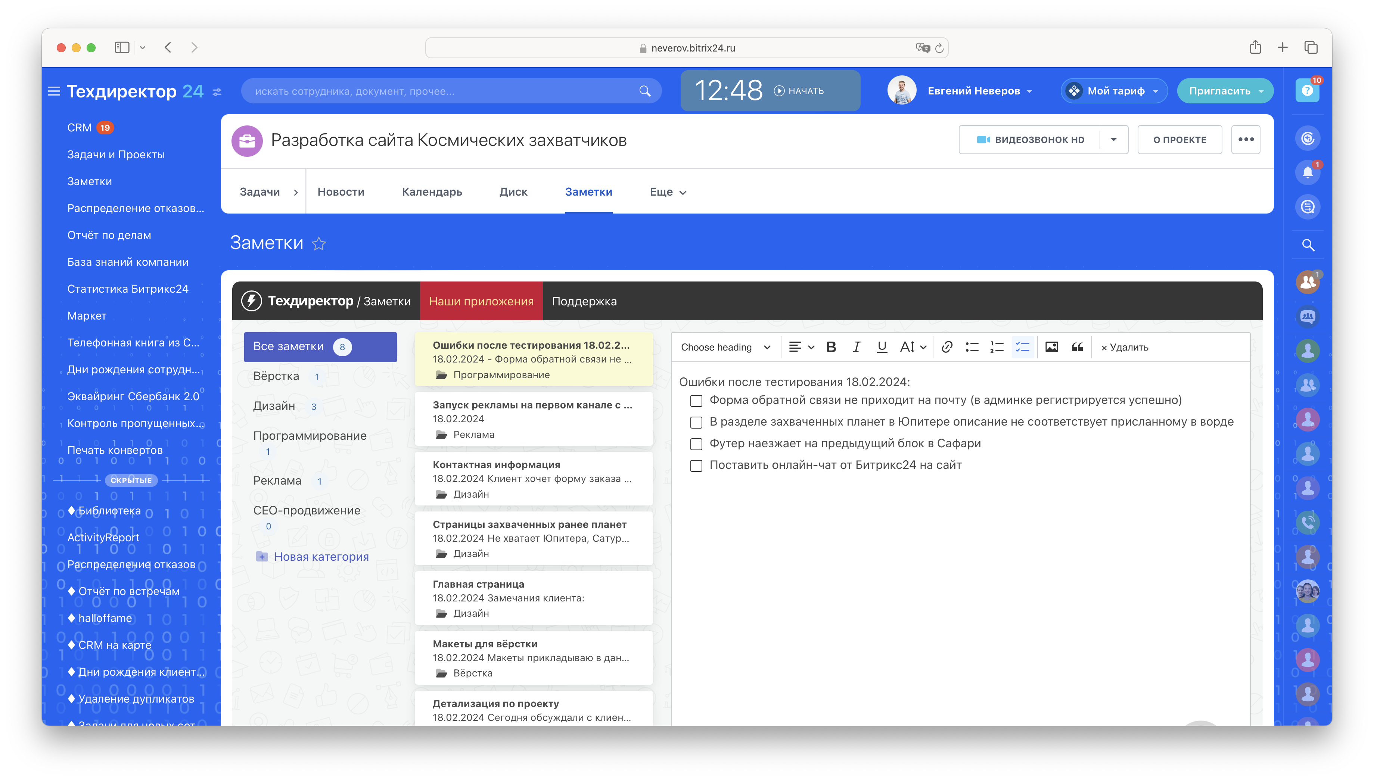Star the Заметки page as favorite
The height and width of the screenshot is (781, 1374).
pos(318,244)
